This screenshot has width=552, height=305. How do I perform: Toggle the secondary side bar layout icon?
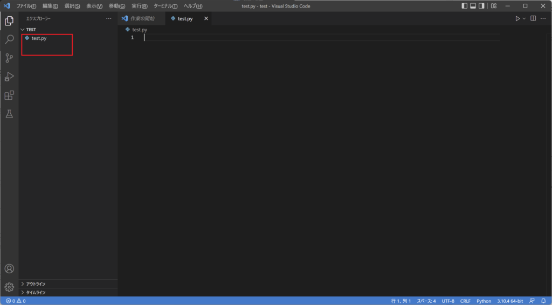pyautogui.click(x=481, y=6)
